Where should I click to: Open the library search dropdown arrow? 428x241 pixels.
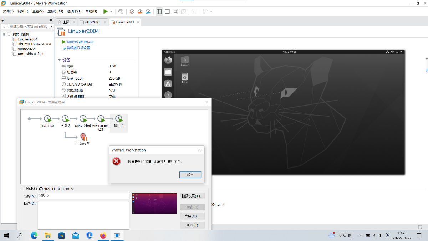[x=51, y=26]
